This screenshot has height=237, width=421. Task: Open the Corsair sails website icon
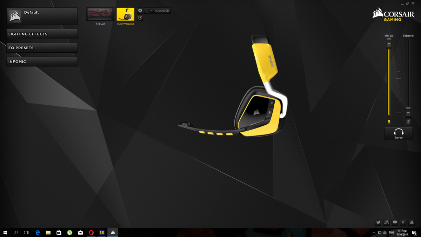pos(412,222)
